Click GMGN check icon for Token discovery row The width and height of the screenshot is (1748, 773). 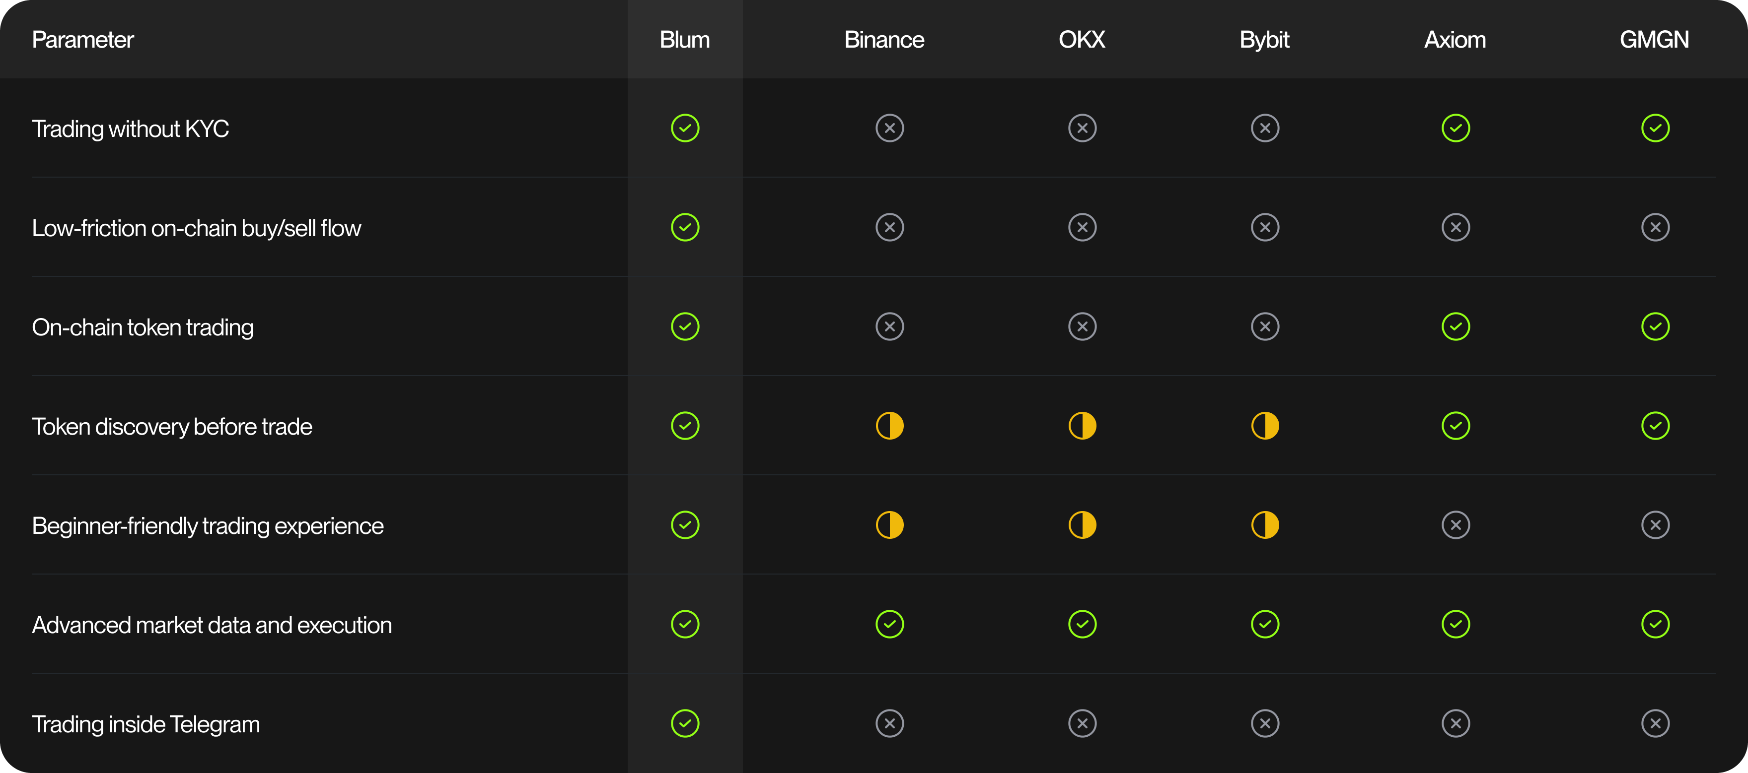(x=1655, y=426)
